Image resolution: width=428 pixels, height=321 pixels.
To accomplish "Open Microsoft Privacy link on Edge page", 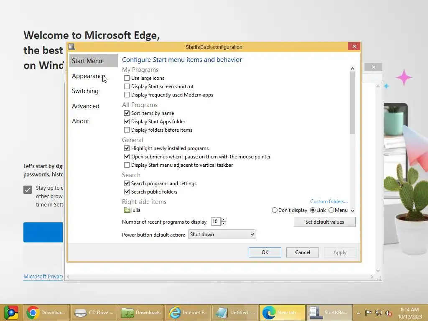I will click(x=43, y=277).
